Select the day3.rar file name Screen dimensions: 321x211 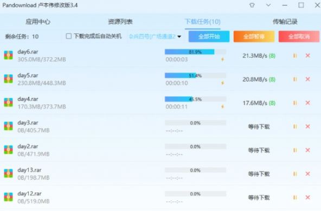tap(28, 123)
